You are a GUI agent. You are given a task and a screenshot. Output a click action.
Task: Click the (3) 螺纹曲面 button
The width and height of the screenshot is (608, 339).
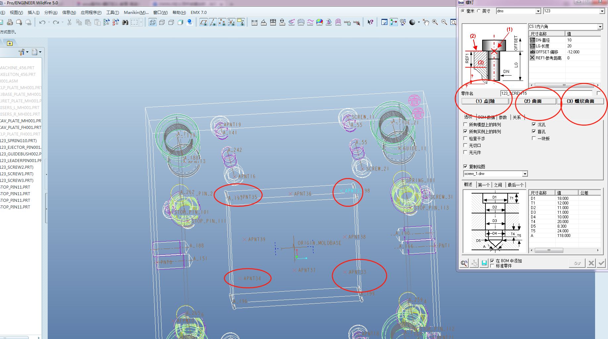(x=580, y=101)
